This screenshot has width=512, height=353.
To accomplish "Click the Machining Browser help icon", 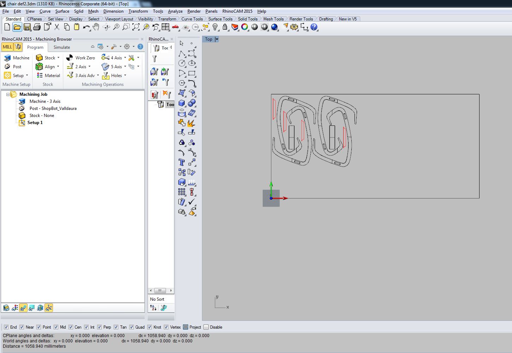I will pos(140,47).
